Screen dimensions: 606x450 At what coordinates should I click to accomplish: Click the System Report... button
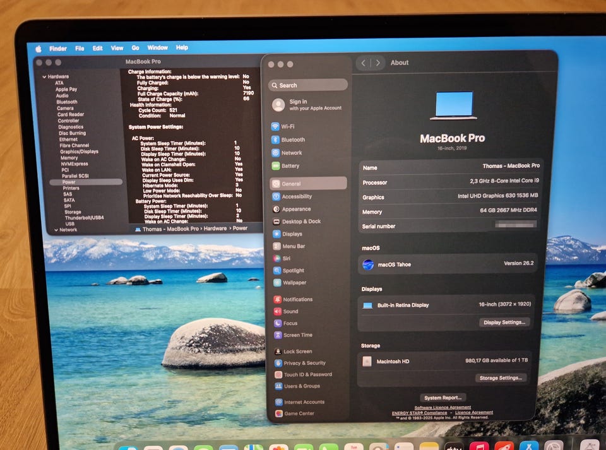pyautogui.click(x=443, y=398)
